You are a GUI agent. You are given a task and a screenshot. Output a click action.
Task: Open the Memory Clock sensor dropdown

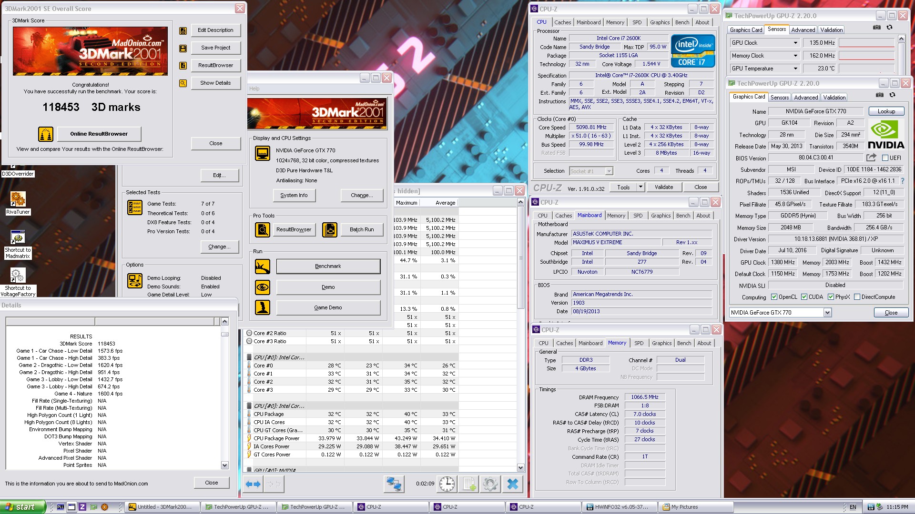click(x=795, y=56)
